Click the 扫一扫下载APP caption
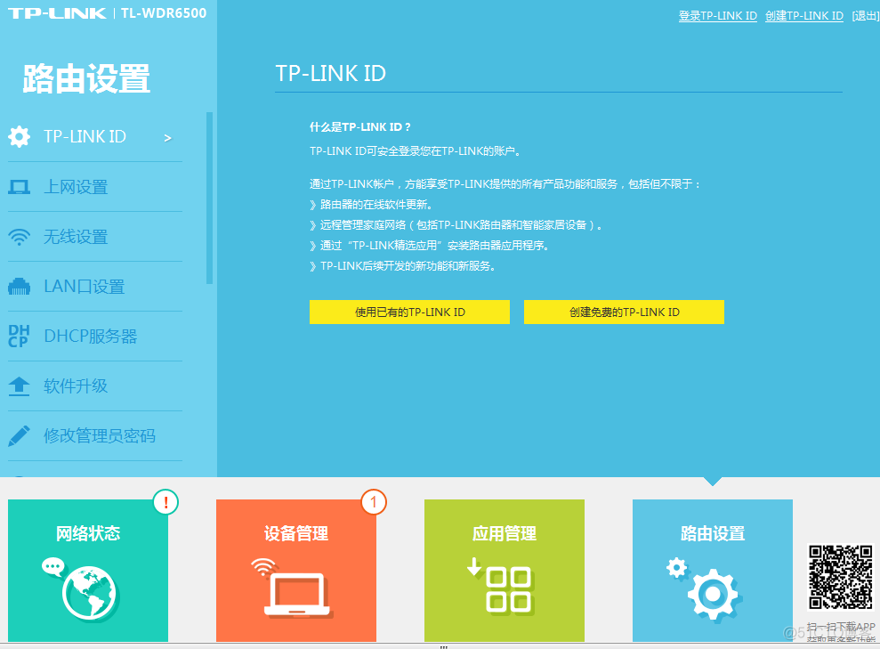The image size is (880, 649). [x=841, y=627]
